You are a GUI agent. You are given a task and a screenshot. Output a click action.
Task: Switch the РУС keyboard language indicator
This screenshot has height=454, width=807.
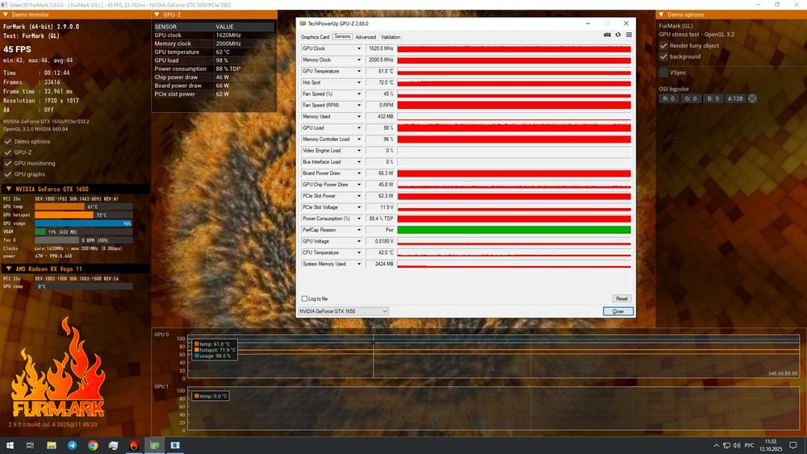[x=750, y=445]
